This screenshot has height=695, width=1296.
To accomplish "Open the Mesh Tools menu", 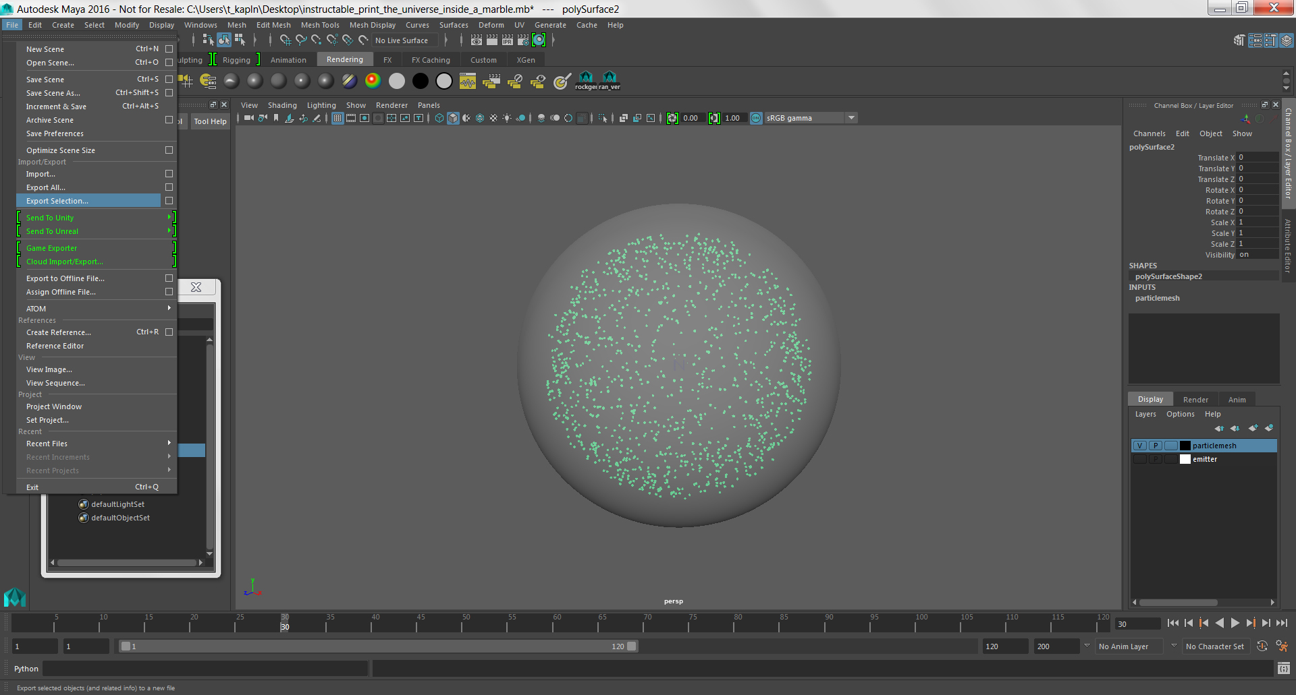I will [320, 25].
